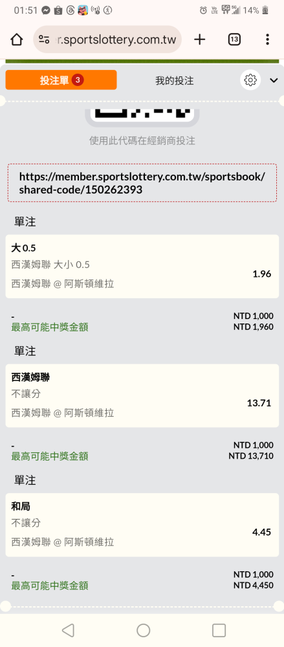The height and width of the screenshot is (647, 284).
Task: Select the 西漢姆聯 不讓分 bet card
Action: 142,395
